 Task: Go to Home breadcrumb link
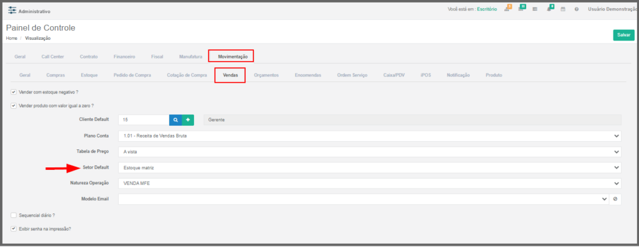tap(11, 38)
